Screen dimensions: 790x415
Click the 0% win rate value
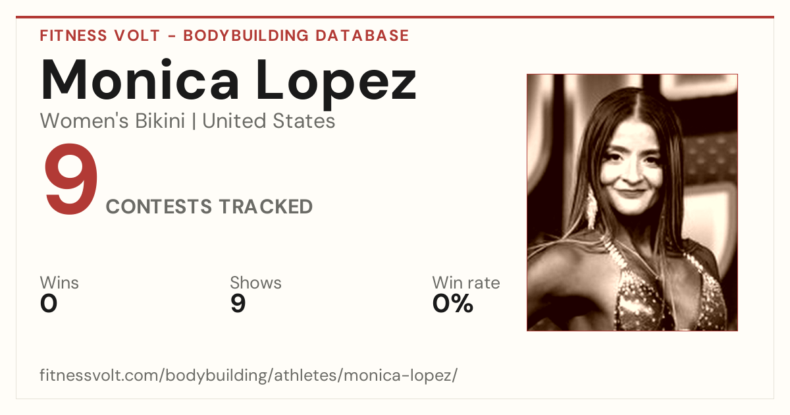pyautogui.click(x=453, y=304)
